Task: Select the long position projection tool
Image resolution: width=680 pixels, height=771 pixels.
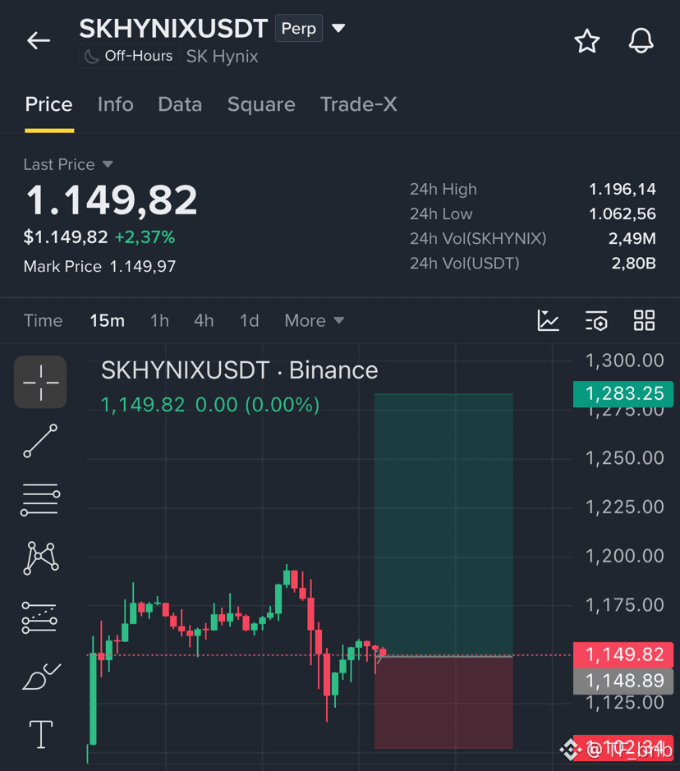Action: 39,617
